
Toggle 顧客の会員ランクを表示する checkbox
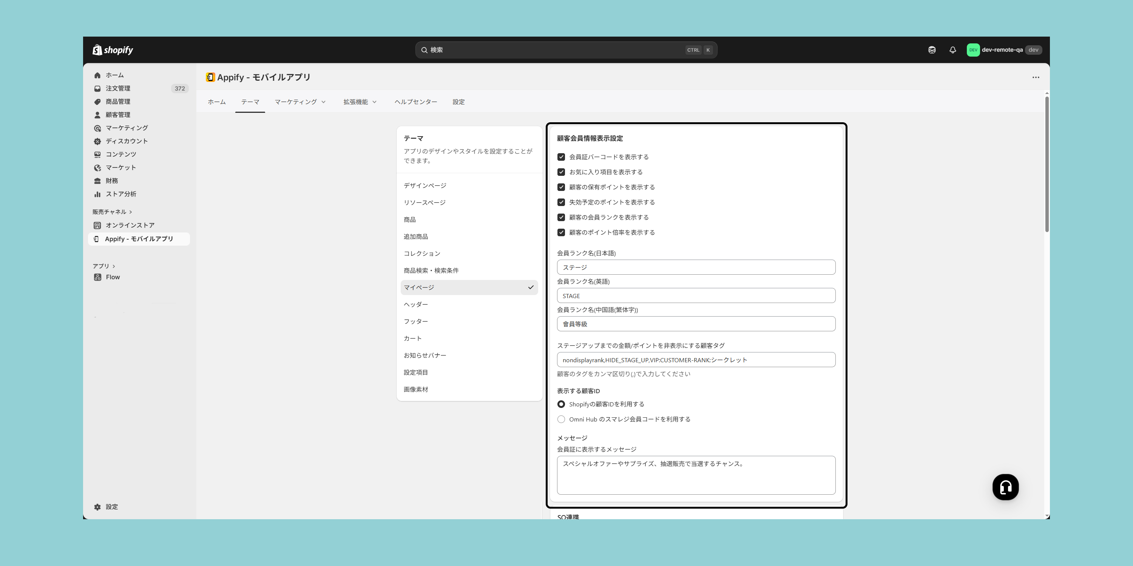tap(561, 217)
